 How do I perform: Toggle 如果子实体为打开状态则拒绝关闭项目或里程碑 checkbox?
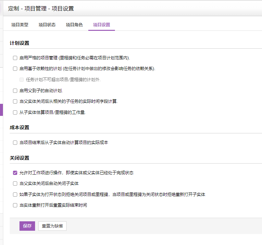(15, 195)
